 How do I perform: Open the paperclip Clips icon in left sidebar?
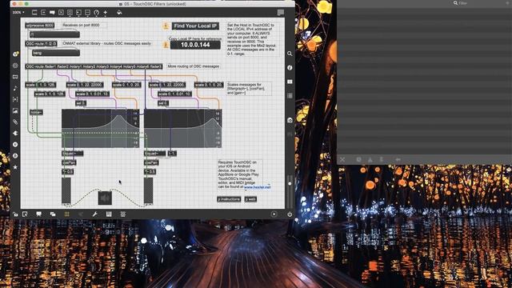click(15, 122)
